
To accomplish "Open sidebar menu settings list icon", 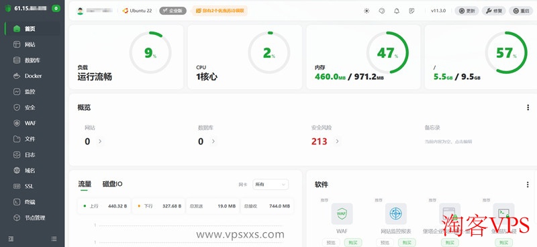I will click(54, 239).
